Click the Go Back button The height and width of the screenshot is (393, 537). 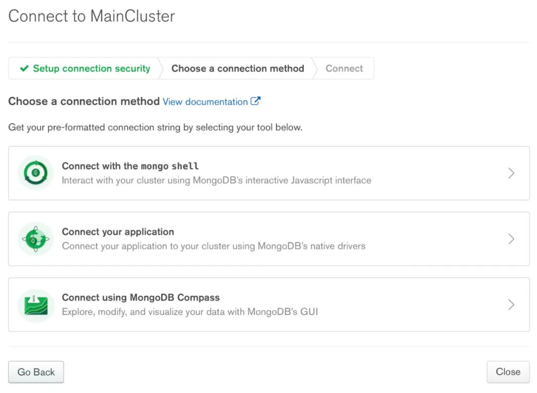pos(36,372)
